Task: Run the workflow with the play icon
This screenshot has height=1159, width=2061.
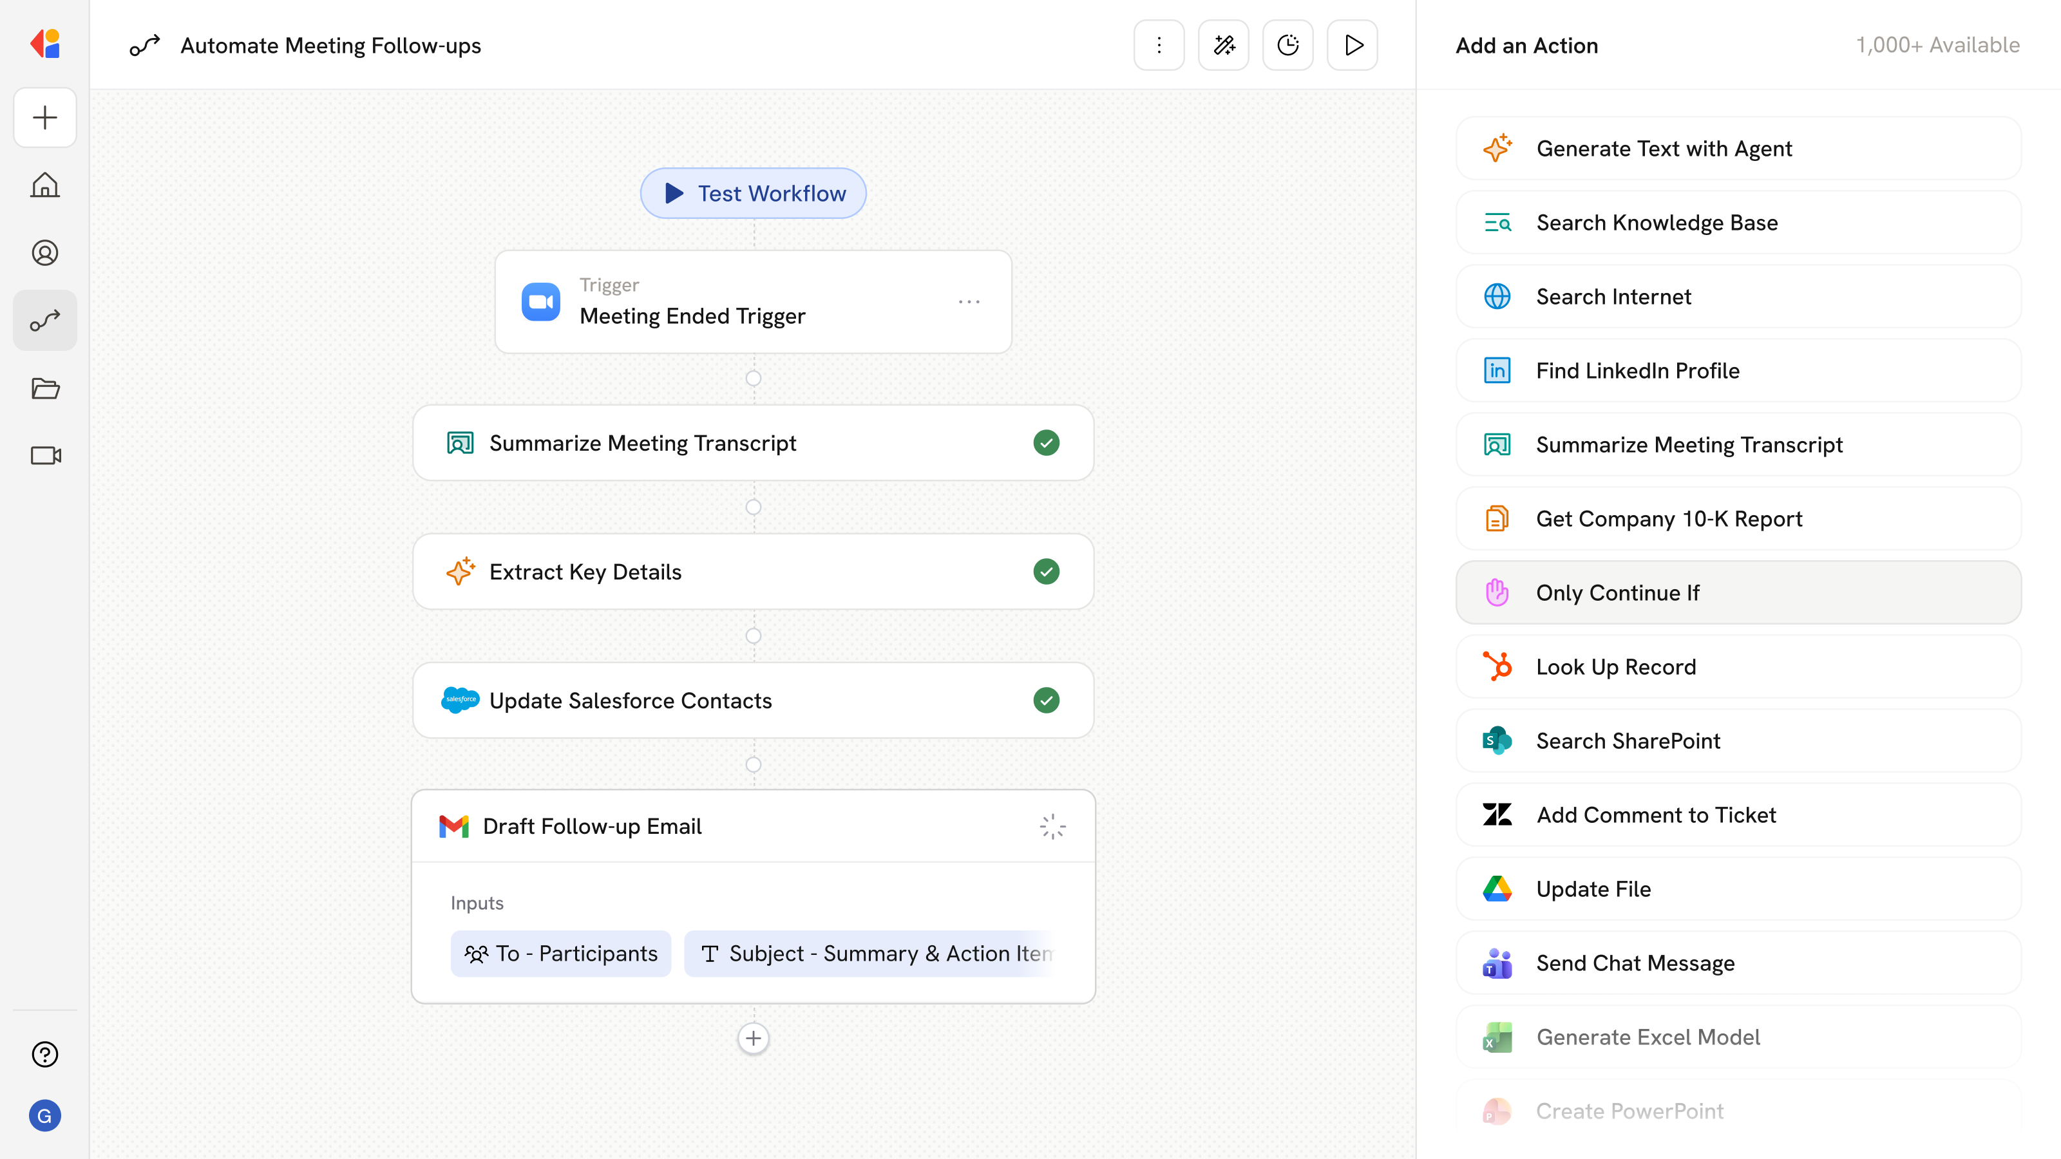Action: tap(1352, 45)
